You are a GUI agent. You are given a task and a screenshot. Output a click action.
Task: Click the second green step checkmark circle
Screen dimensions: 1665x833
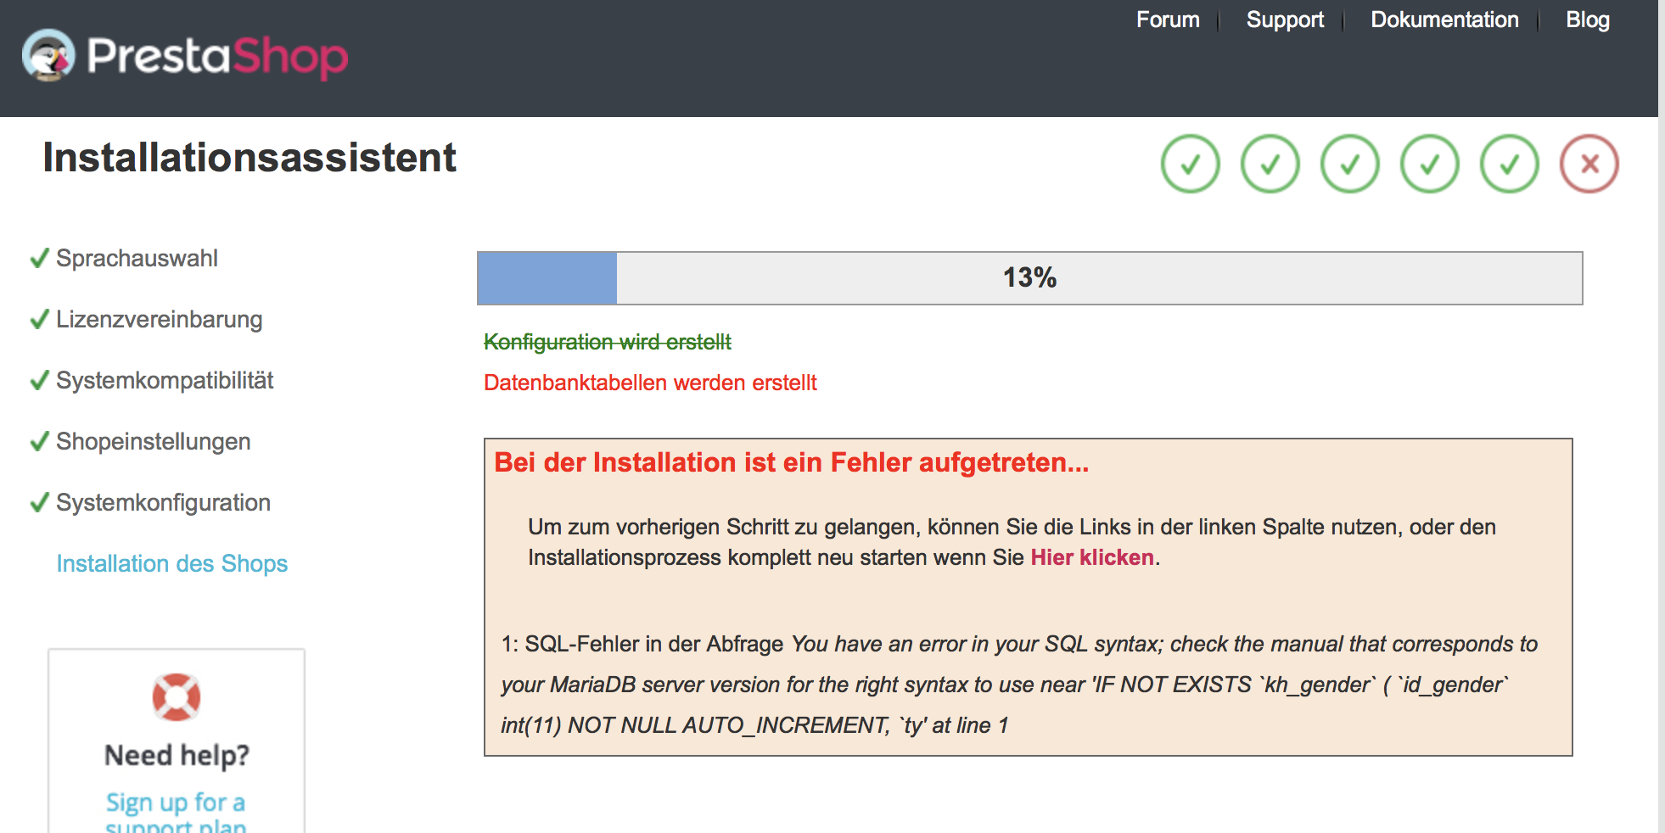pos(1270,164)
